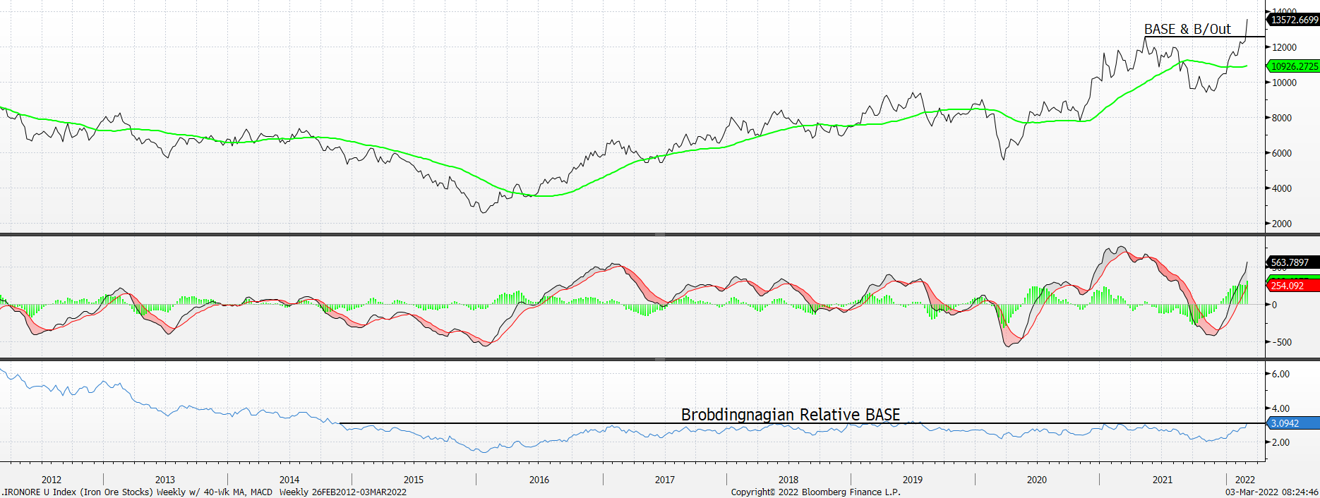
Task: Click the 2017 year label on time axis
Action: [x=665, y=480]
